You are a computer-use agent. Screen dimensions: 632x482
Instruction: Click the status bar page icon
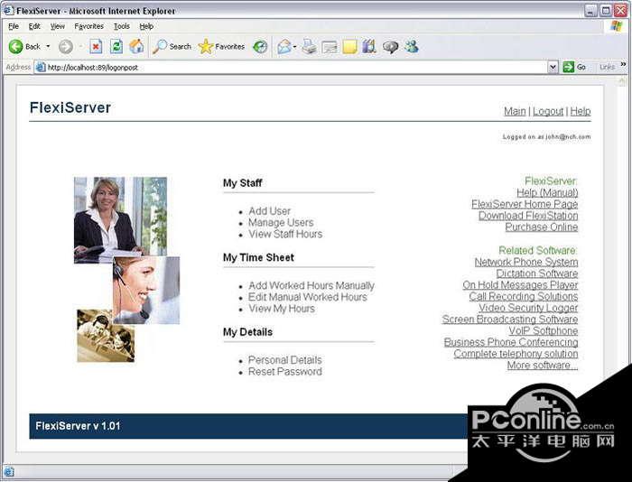click(x=8, y=471)
